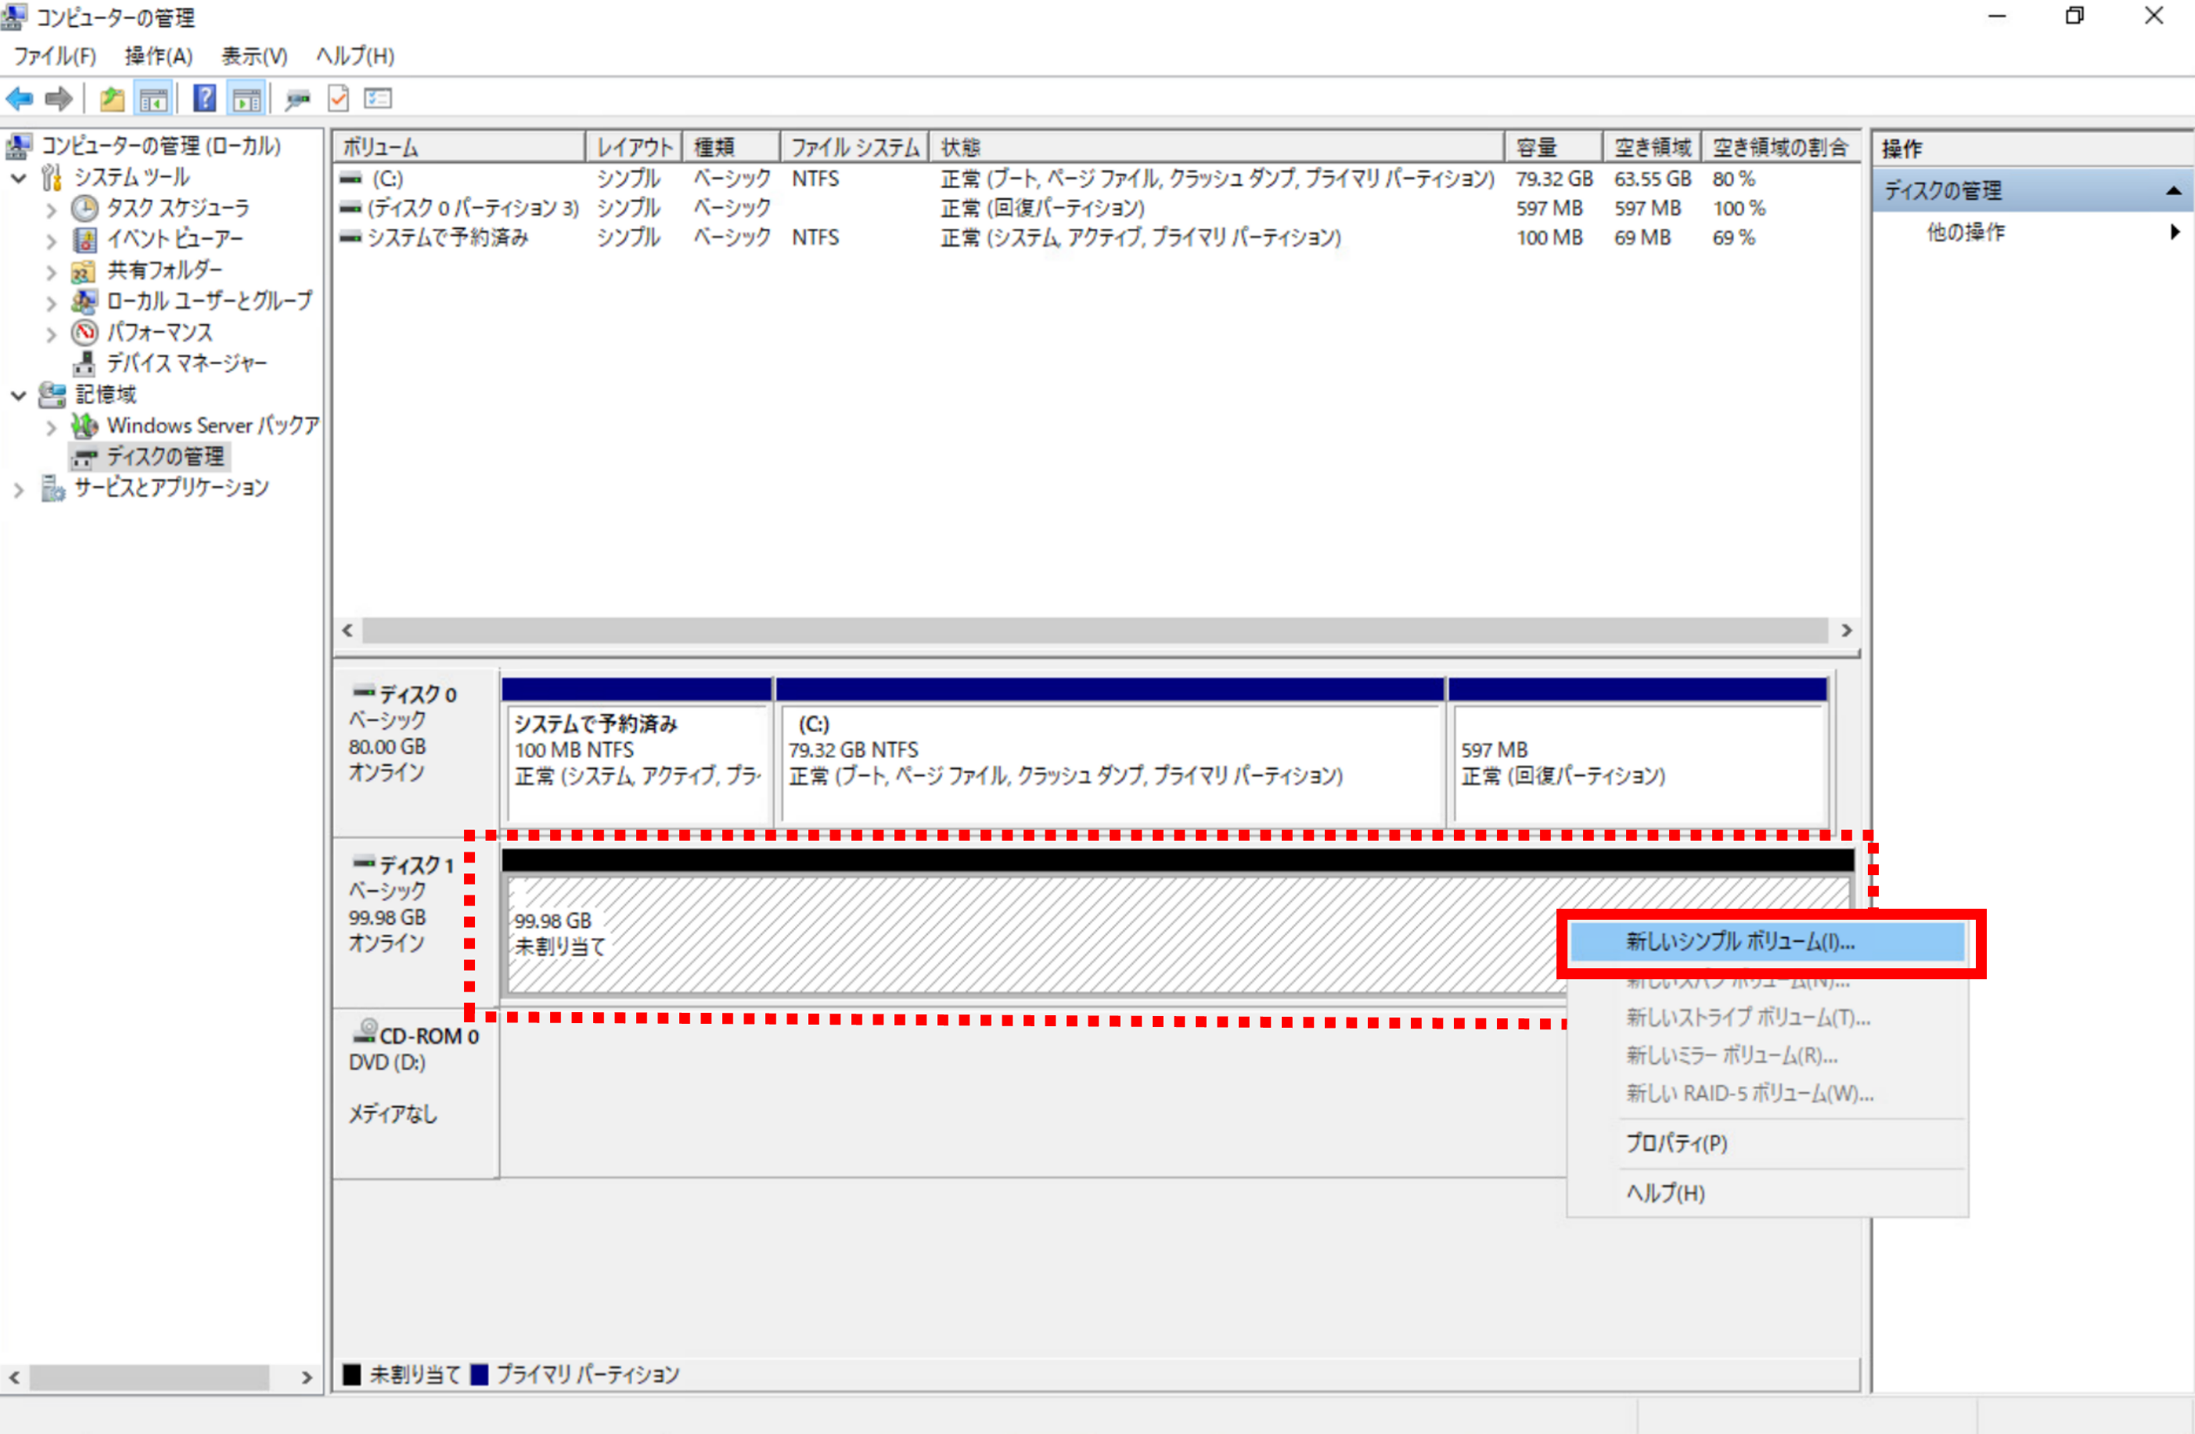Choose 新しいシンプル ボリューム(I)... from the context menu
The image size is (2195, 1434).
(x=1740, y=942)
